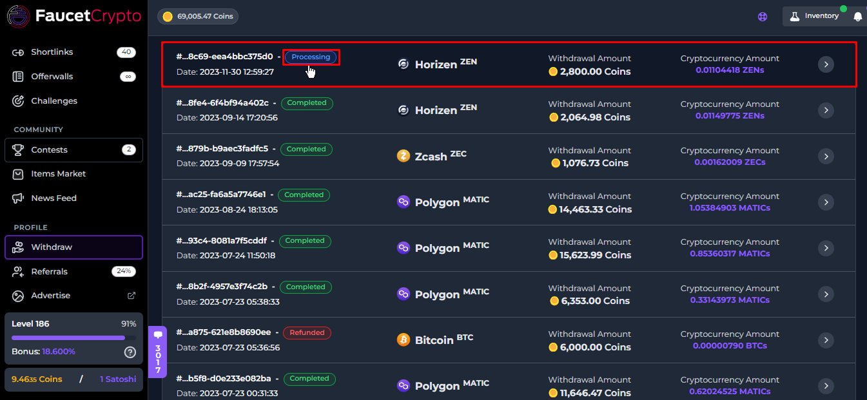Expand withdrawal 8fe4-6f4bf94a402c details arrow

coord(826,110)
